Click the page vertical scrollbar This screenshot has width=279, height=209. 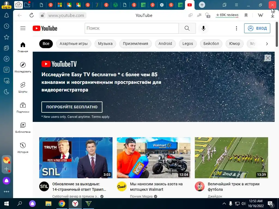(277, 34)
